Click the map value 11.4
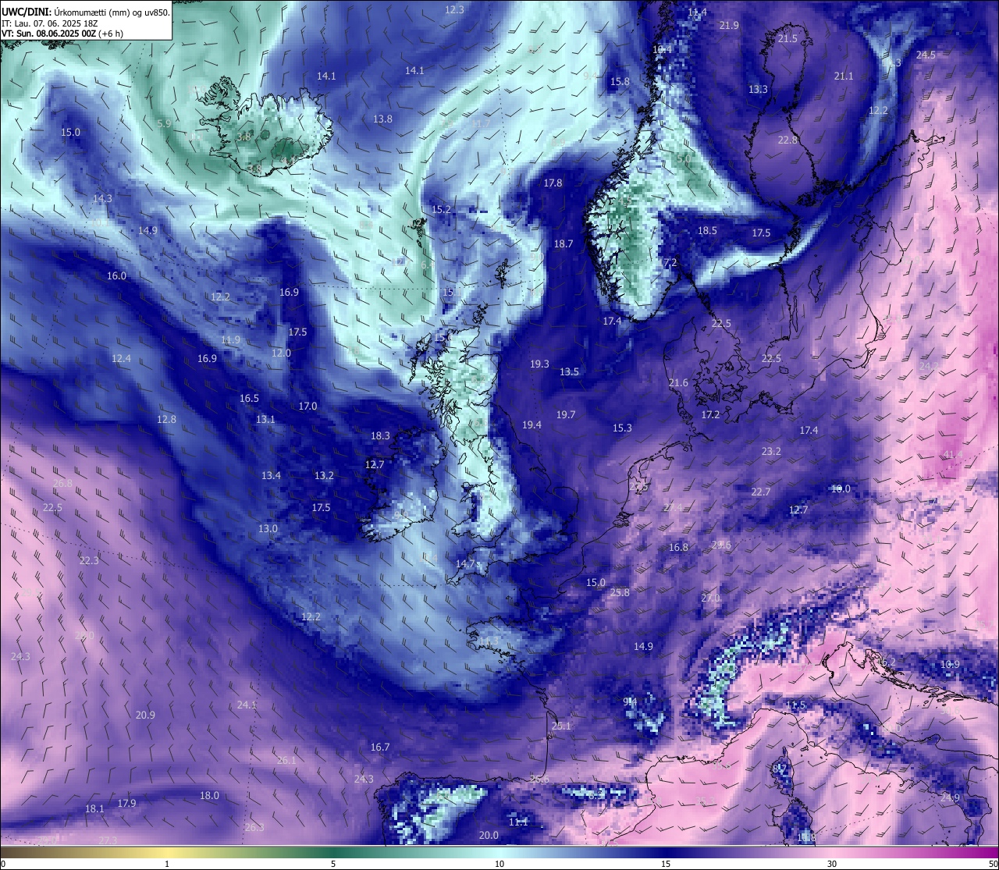Image resolution: width=999 pixels, height=870 pixels. point(697,12)
